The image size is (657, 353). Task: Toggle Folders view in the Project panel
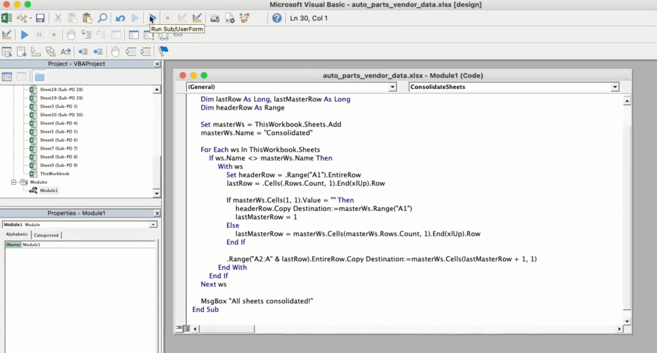tap(40, 77)
